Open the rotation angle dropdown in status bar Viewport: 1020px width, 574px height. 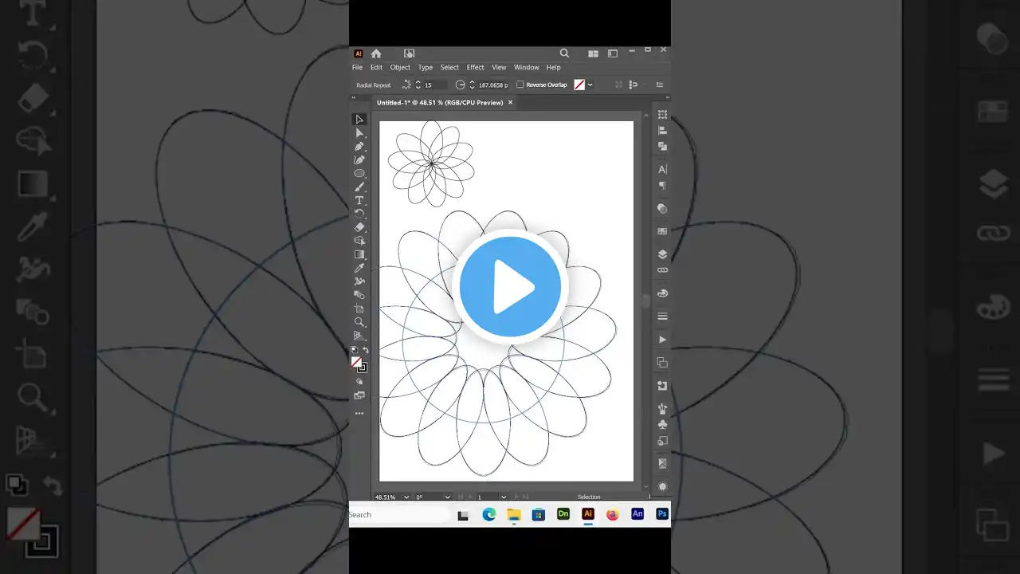447,497
